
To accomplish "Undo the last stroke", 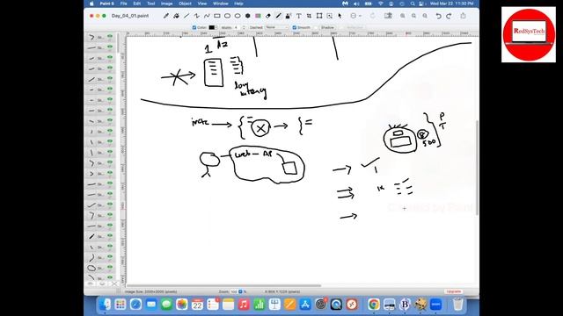I will pyautogui.click(x=438, y=16).
